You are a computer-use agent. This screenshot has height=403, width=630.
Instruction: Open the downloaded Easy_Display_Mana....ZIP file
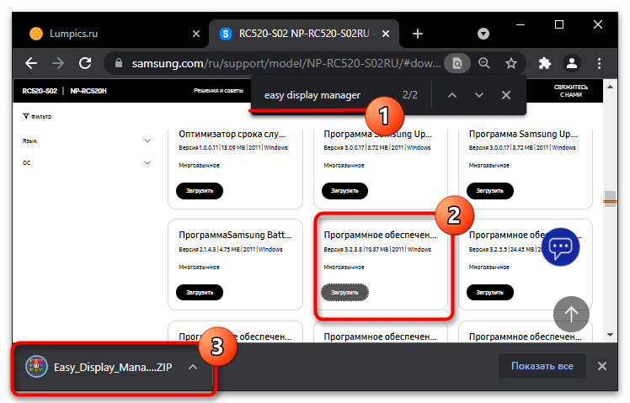(113, 367)
